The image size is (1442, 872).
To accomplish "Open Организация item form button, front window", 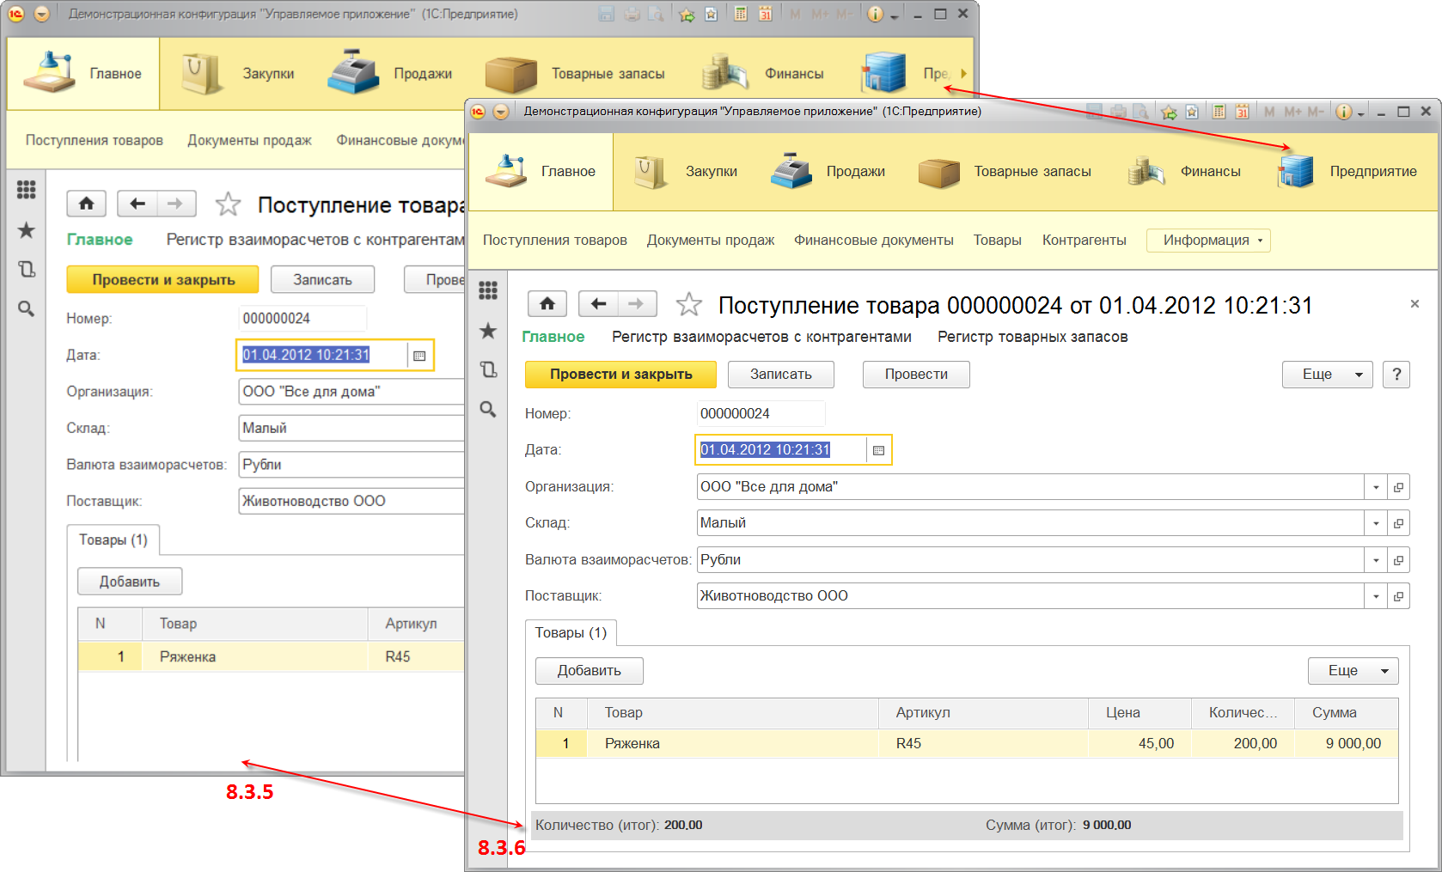I will click(x=1398, y=487).
